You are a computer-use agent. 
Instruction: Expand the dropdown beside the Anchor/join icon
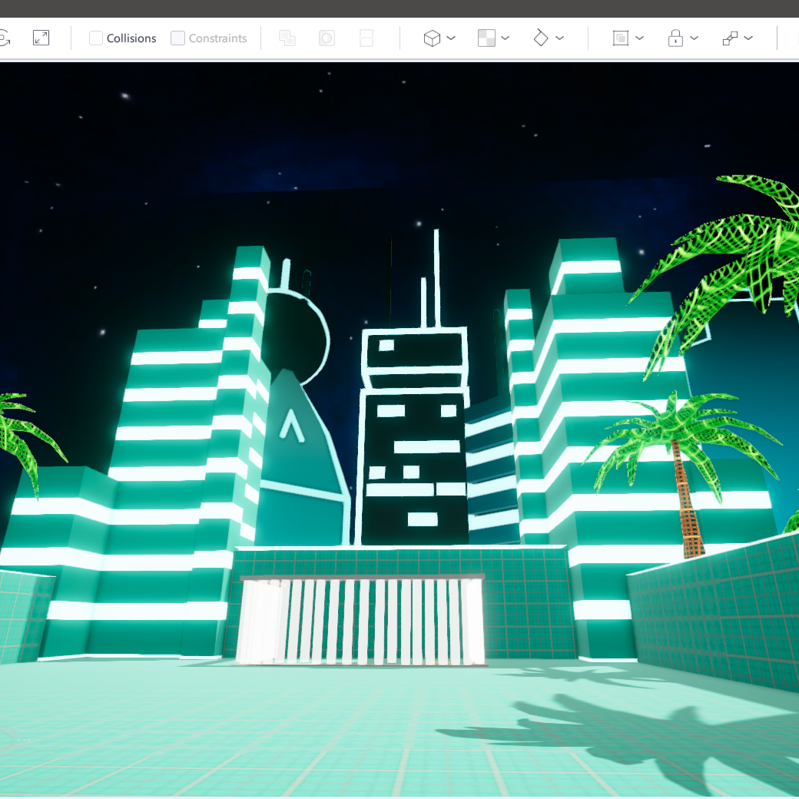748,38
